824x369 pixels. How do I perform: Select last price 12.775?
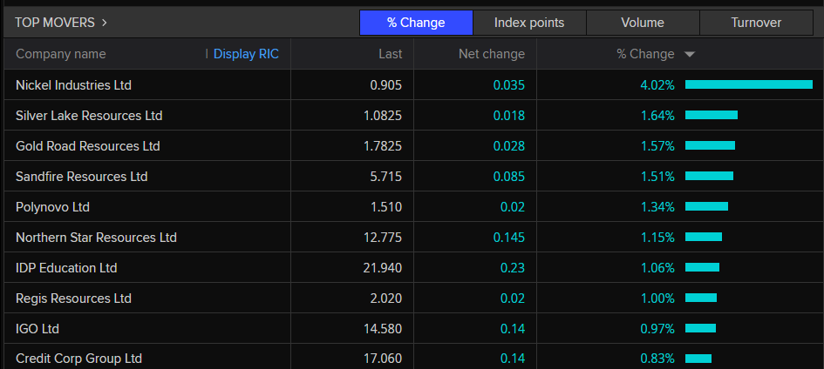[383, 238]
